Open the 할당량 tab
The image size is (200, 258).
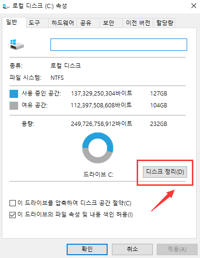tap(165, 23)
